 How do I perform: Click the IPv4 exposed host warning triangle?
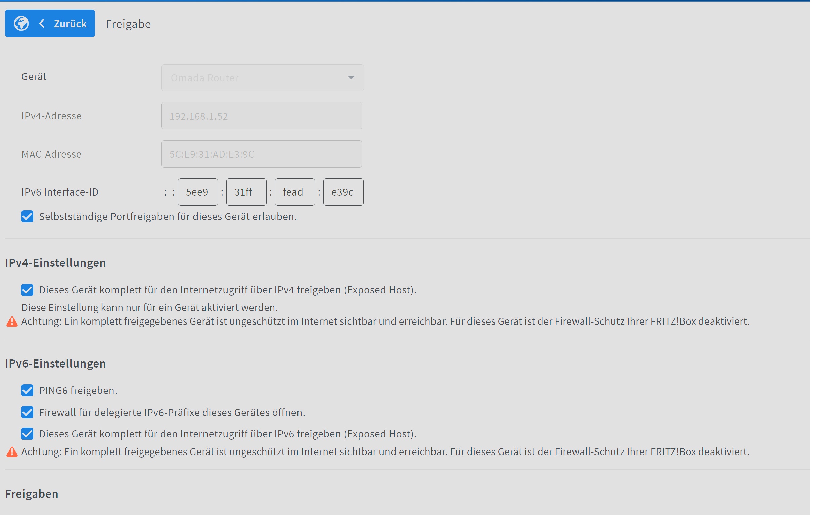tap(12, 321)
